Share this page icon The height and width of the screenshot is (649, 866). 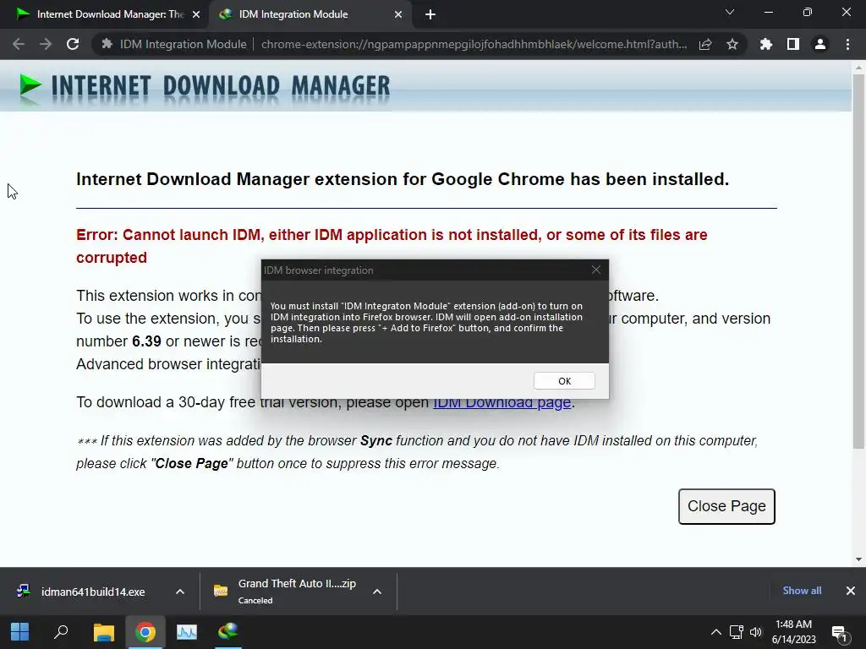(705, 44)
